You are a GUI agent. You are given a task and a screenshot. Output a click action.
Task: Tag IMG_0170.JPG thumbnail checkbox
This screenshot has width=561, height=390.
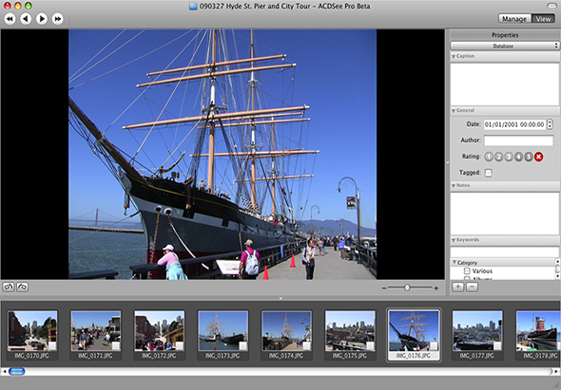(x=52, y=345)
